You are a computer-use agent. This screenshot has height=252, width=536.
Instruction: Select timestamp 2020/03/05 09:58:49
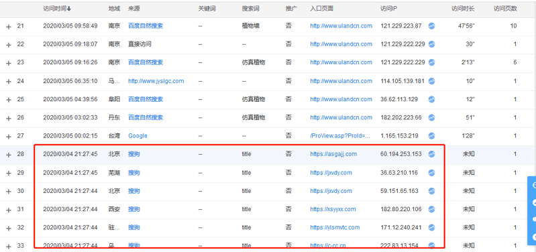(x=70, y=26)
